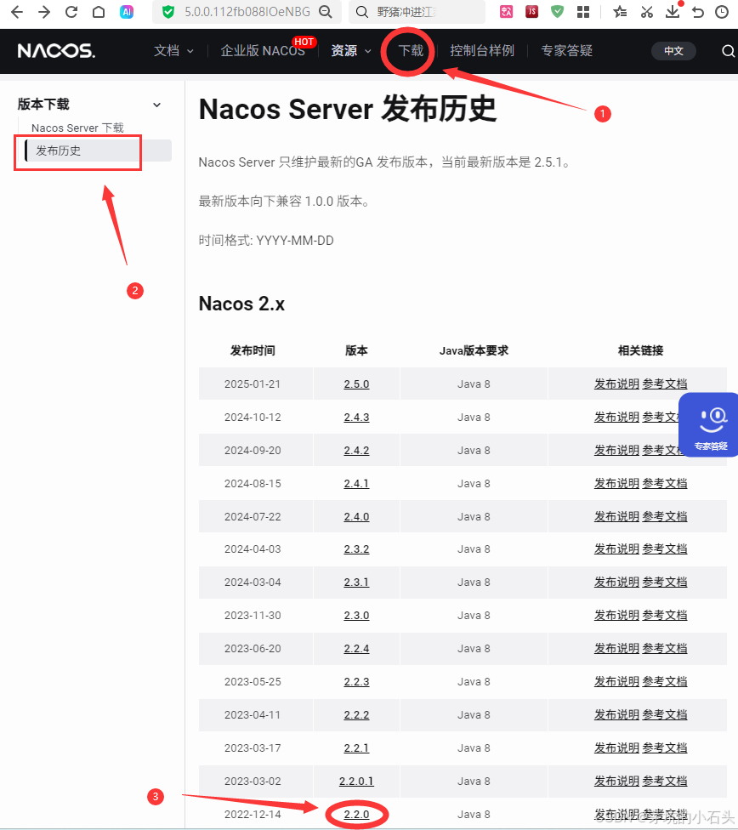The height and width of the screenshot is (830, 738).
Task: Click the 发布时间 column header
Action: 253,350
